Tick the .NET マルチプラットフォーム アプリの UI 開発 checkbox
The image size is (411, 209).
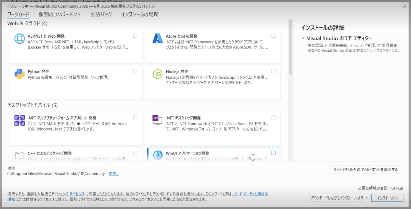[135, 117]
